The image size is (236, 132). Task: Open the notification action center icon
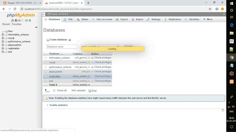(x=232, y=127)
